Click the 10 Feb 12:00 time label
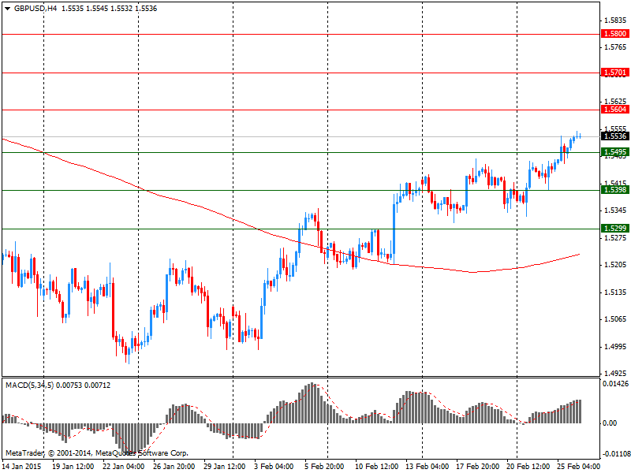Viewport: 631px width, 473px height. coord(377,467)
